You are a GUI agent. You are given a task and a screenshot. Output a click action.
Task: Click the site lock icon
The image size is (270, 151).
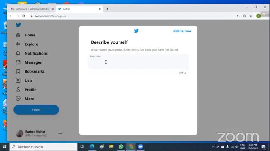coord(32,16)
